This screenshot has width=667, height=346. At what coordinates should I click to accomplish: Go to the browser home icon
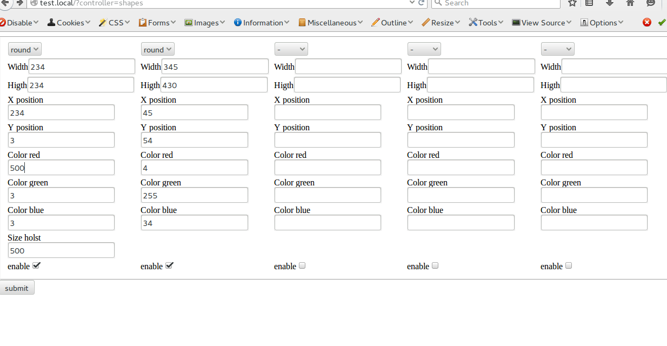point(630,3)
